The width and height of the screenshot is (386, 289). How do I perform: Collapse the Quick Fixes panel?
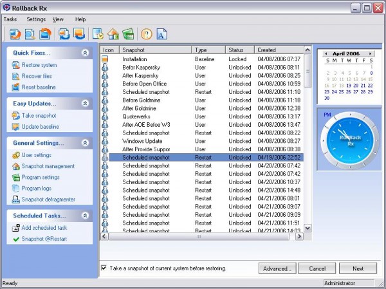click(85, 53)
